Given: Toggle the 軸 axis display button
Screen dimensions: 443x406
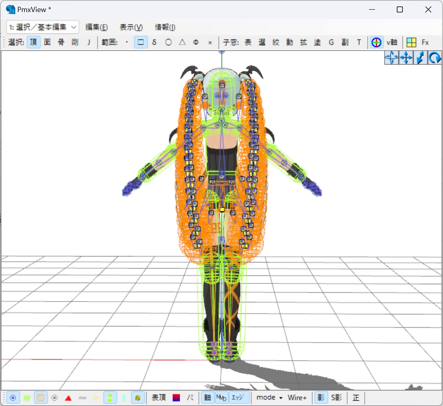Looking at the screenshot, I should pos(208,398).
